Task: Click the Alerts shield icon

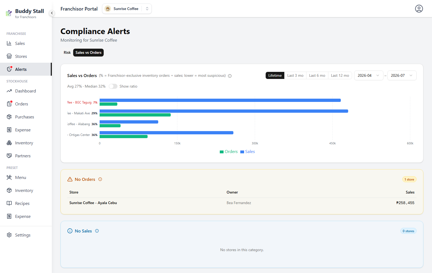Action: pos(9,69)
